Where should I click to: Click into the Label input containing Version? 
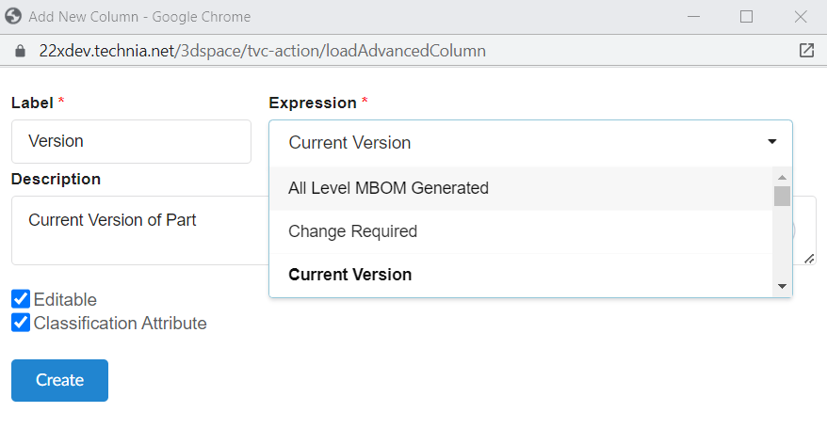(131, 141)
